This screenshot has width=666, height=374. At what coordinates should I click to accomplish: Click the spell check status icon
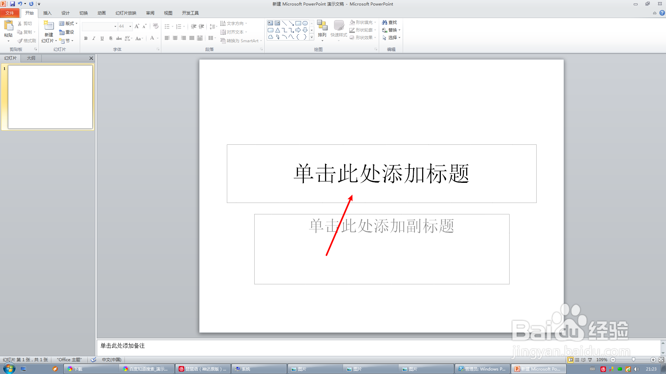93,360
